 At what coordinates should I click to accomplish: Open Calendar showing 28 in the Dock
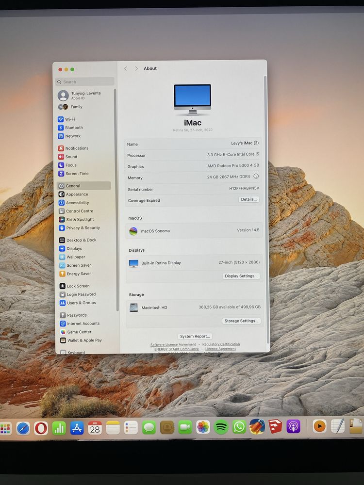pyautogui.click(x=95, y=428)
